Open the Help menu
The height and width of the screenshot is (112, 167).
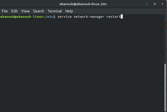click(69, 11)
